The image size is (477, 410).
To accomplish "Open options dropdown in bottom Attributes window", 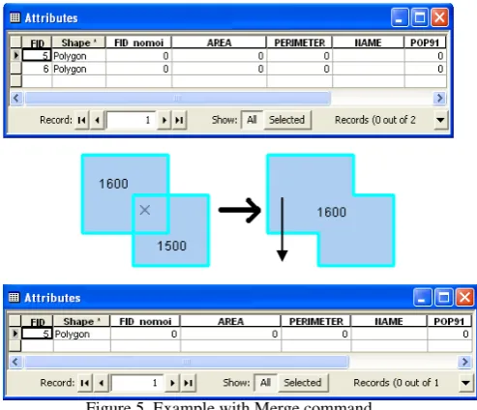I will pyautogui.click(x=465, y=383).
